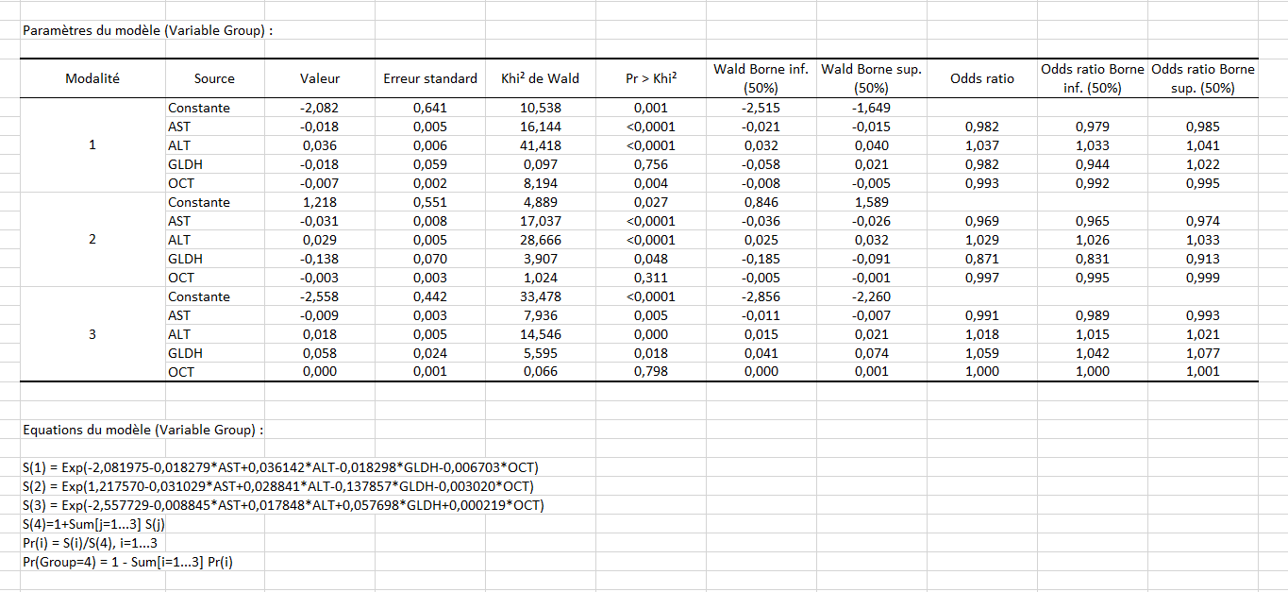Select the 'Erreur standard' header cell
1288x592 pixels.
430,78
